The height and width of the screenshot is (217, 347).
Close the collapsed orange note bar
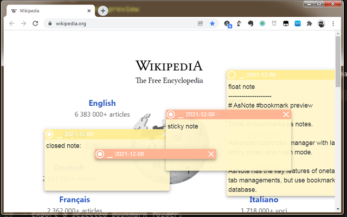[x=211, y=154]
